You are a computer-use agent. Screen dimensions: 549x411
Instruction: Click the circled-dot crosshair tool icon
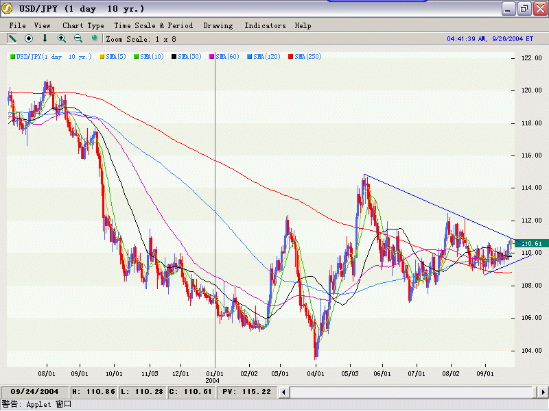click(x=29, y=38)
